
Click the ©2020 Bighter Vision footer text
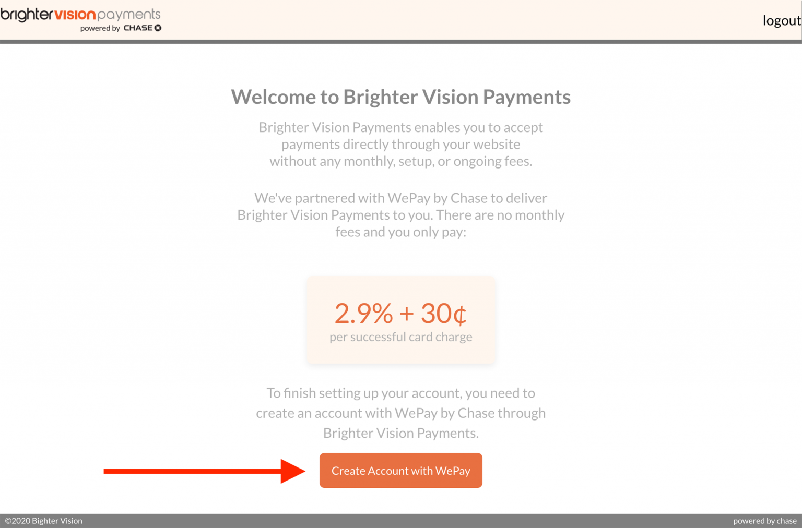click(x=44, y=521)
